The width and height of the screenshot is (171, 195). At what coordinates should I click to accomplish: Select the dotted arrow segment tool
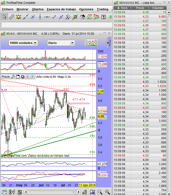coord(61,17)
